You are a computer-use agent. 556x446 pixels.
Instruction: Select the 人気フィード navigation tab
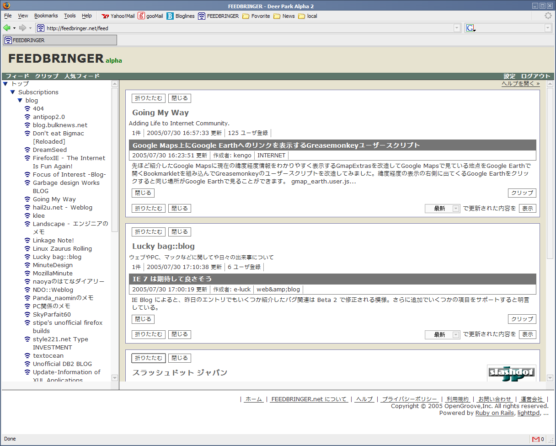coord(82,76)
